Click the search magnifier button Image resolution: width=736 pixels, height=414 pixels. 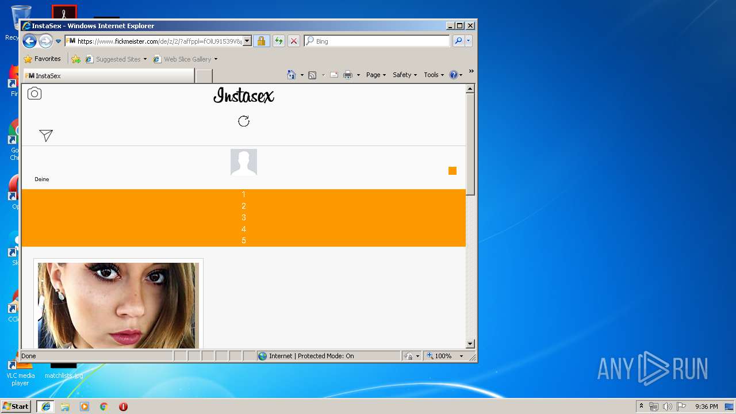coord(458,41)
